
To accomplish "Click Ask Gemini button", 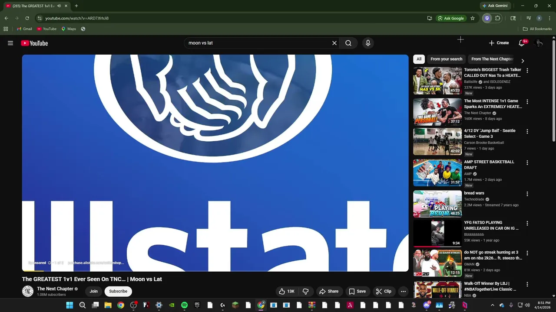I will tap(494, 6).
